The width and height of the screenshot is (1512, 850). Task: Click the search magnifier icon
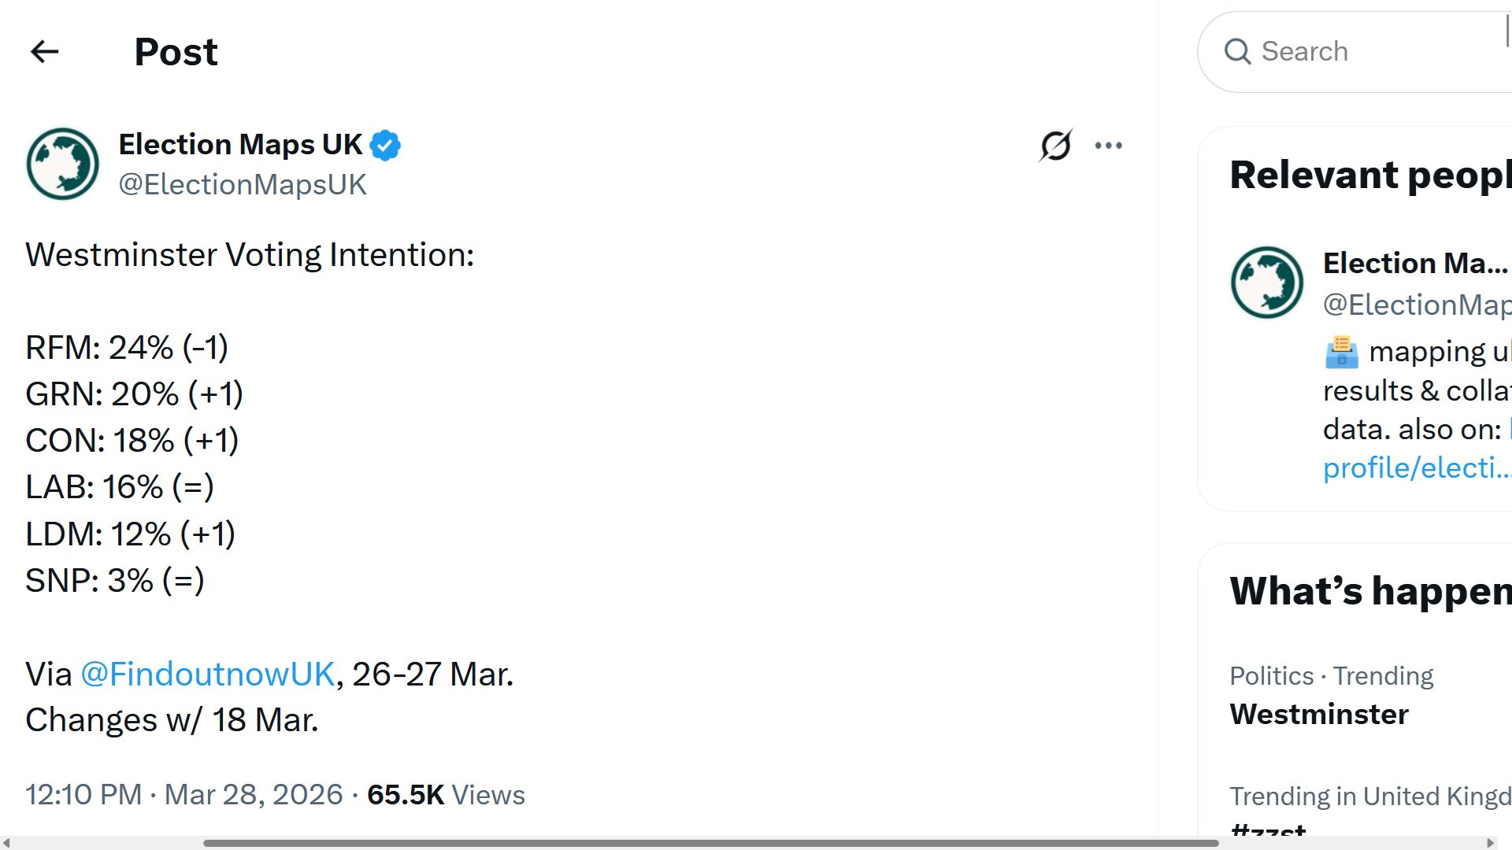click(x=1237, y=52)
